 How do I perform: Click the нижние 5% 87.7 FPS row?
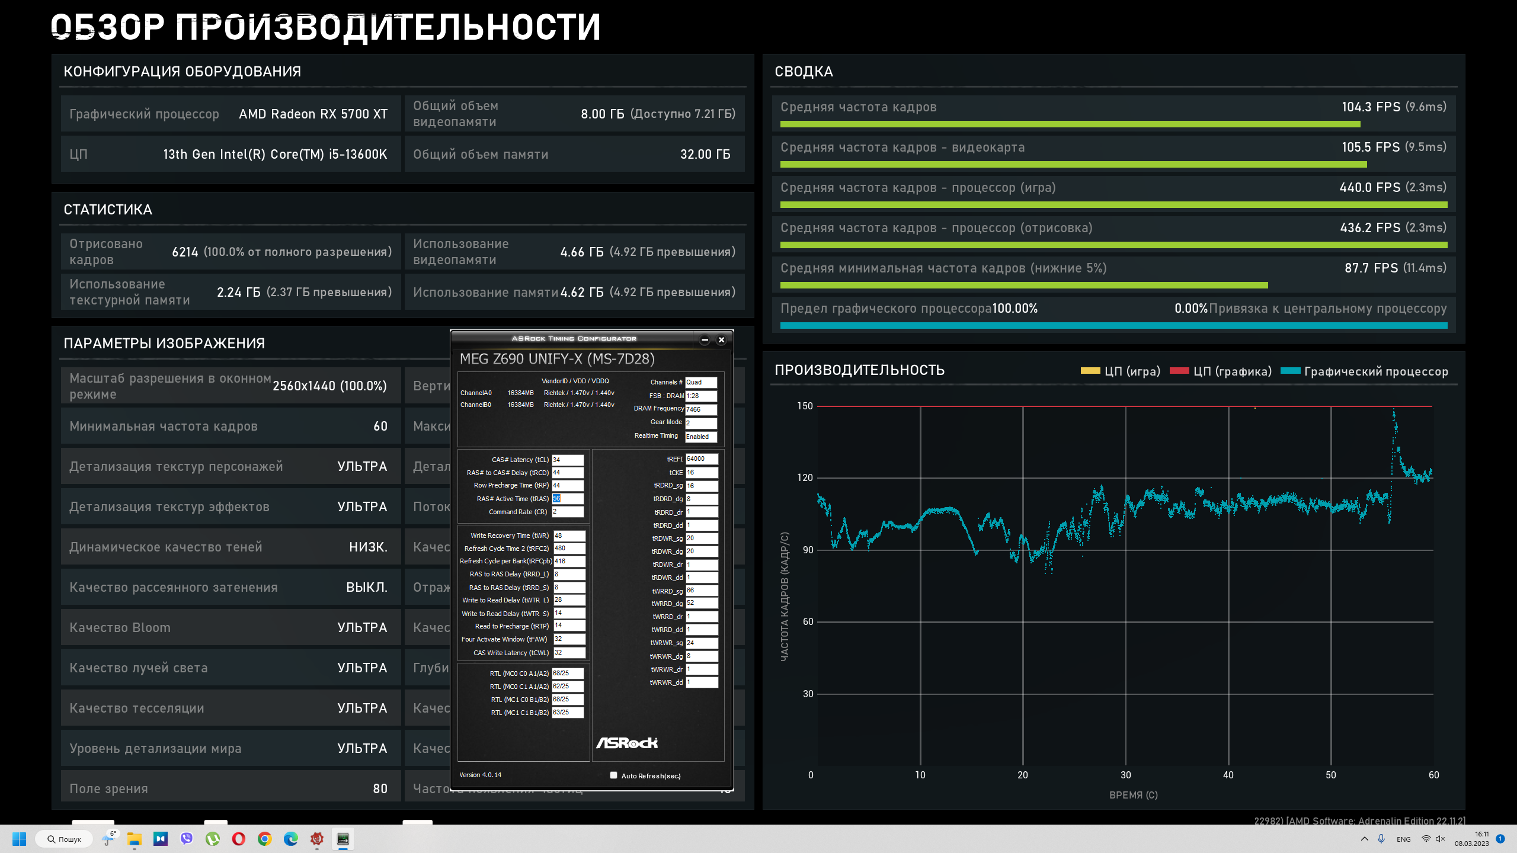point(1113,274)
